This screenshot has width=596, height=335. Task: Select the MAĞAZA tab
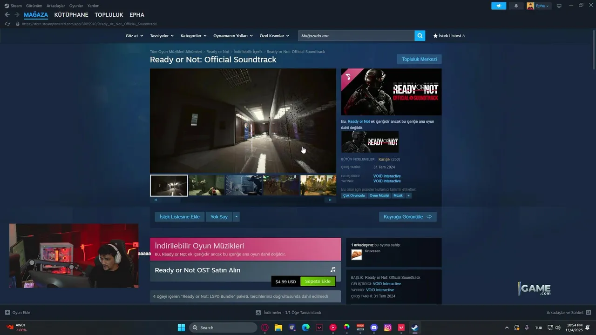click(x=36, y=15)
